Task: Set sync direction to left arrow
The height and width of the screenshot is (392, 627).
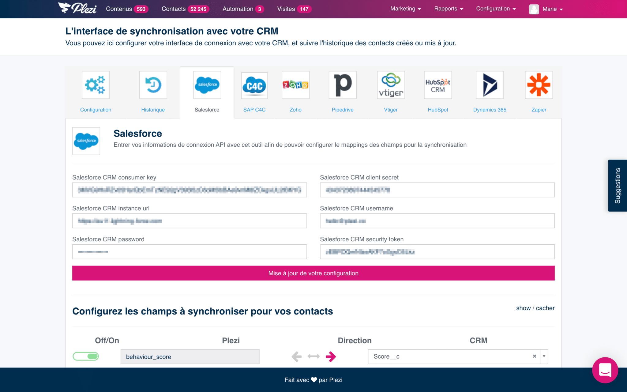Action: click(296, 356)
